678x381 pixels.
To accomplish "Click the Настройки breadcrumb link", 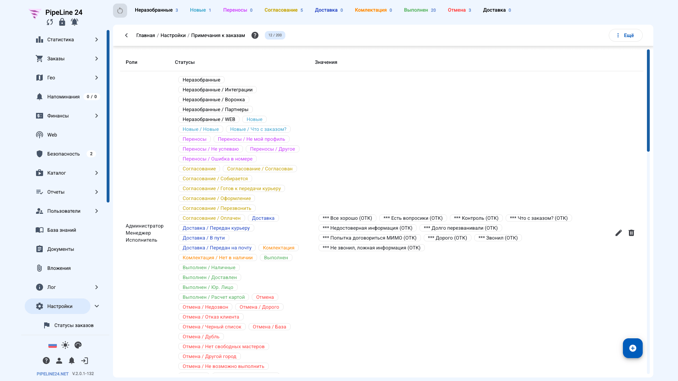I will point(173,35).
